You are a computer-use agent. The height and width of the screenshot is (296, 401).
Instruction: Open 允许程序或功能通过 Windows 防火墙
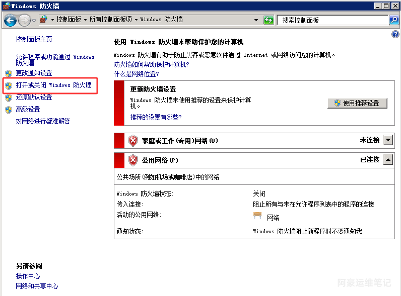click(x=55, y=60)
